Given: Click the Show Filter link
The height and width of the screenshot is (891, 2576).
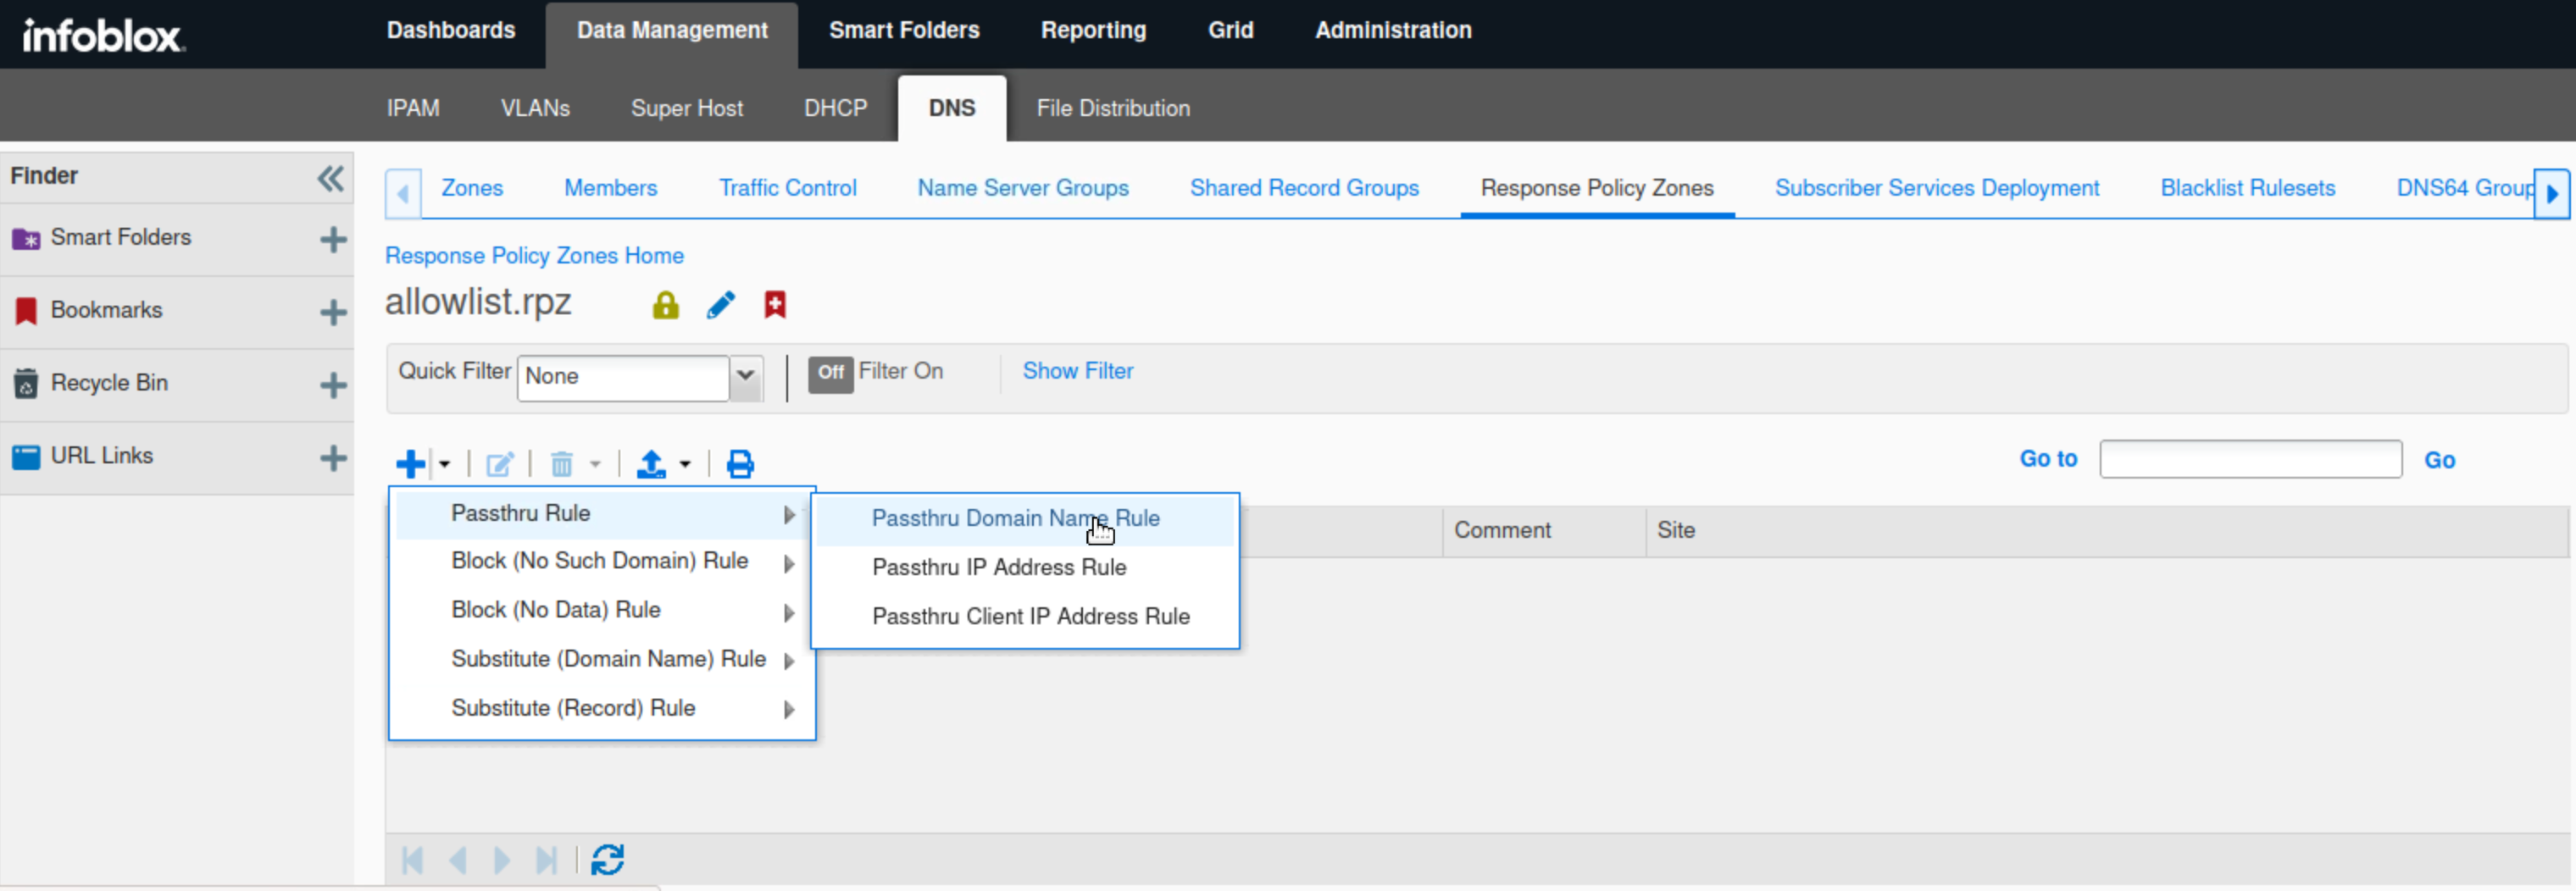Looking at the screenshot, I should (x=1077, y=371).
